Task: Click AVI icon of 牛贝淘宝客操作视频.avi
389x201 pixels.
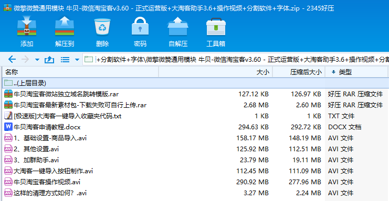Action: pos(8,182)
